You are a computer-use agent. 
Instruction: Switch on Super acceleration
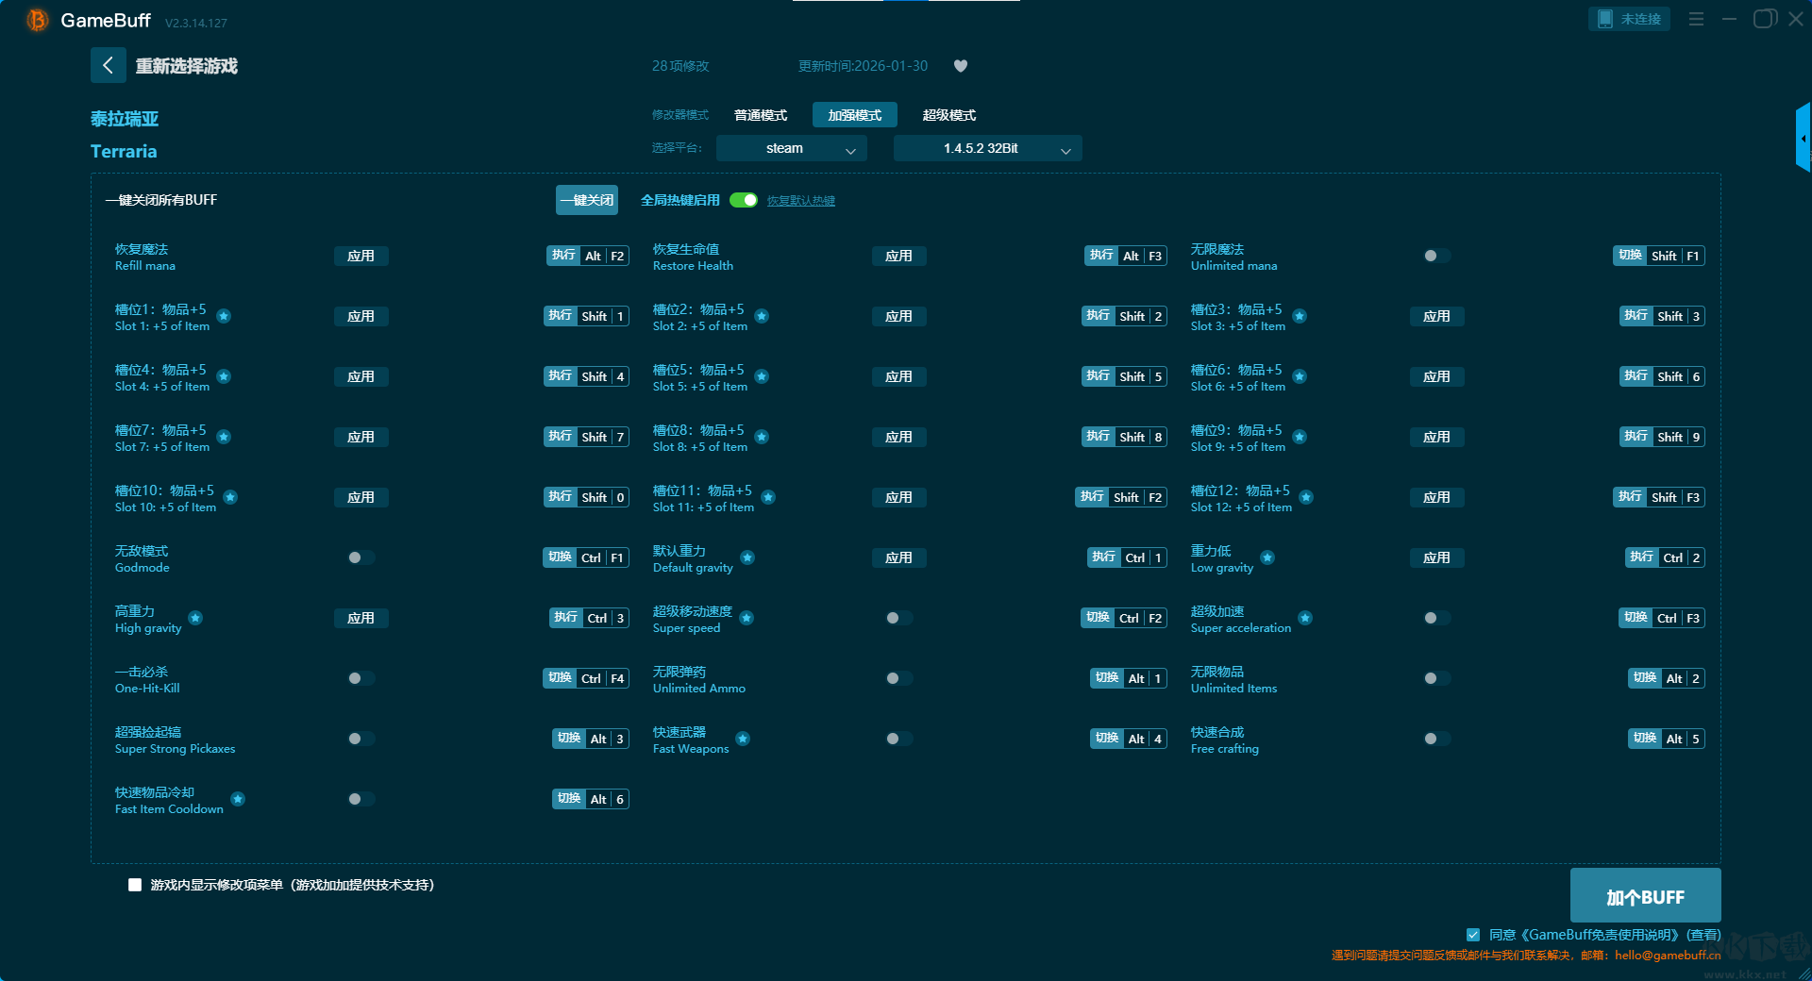[x=1436, y=618]
